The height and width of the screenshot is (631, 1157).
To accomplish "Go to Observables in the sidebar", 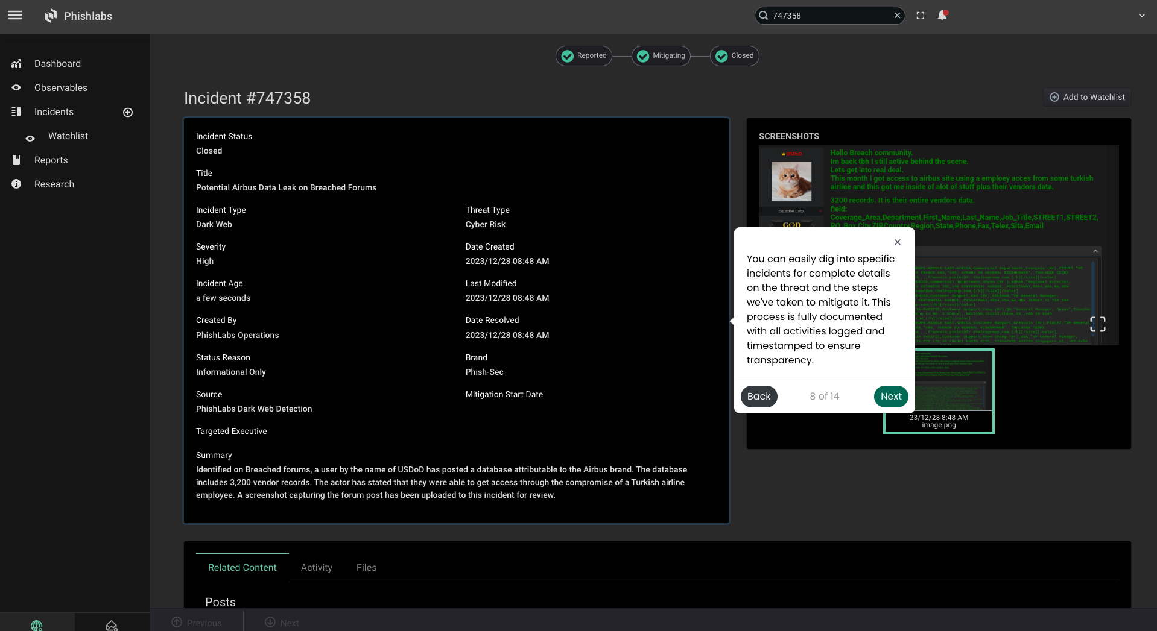I will coord(61,88).
